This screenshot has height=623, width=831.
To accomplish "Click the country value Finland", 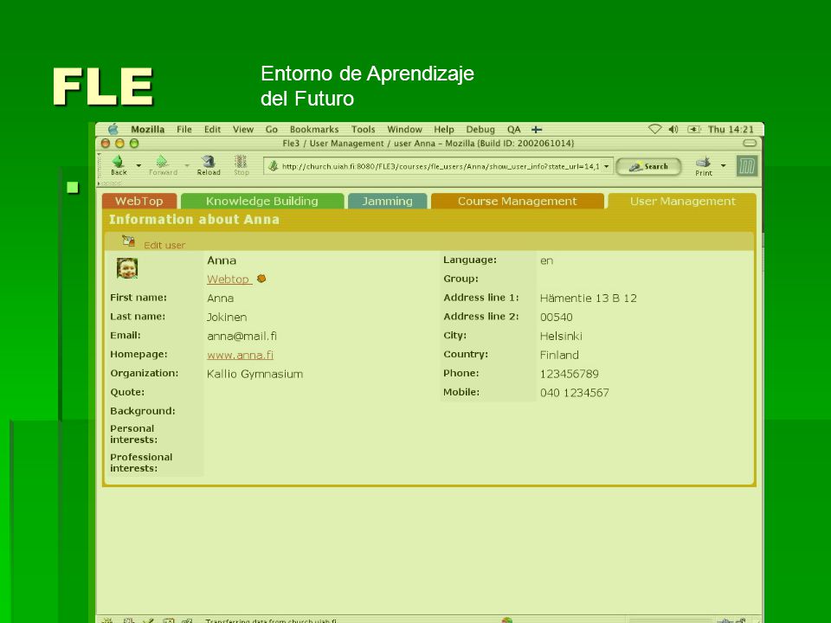I will point(559,355).
